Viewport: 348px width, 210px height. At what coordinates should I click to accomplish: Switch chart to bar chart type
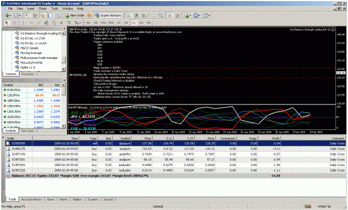[129, 16]
